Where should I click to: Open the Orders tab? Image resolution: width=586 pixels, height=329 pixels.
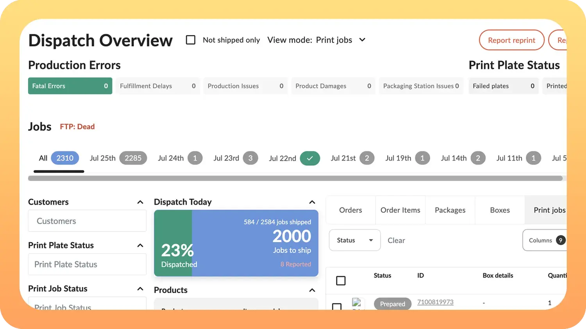point(350,210)
